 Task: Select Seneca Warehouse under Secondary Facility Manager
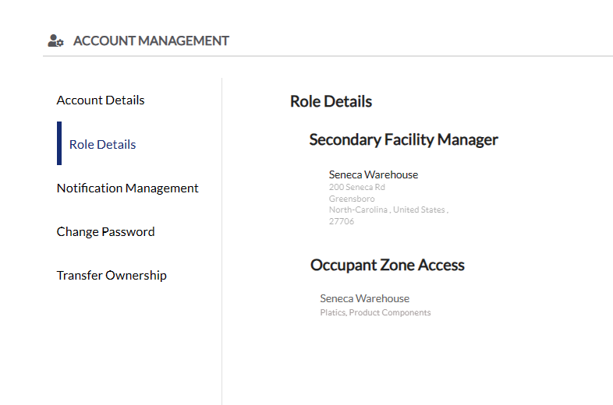coord(374,174)
